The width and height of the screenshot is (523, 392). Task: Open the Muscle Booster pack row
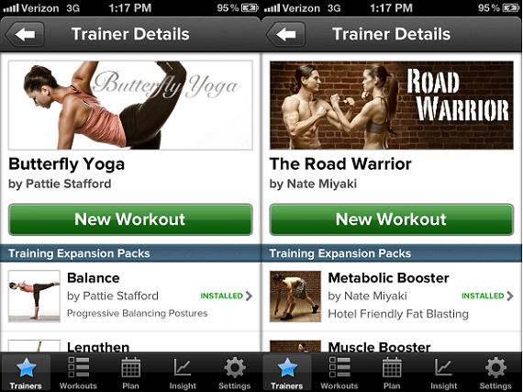(x=392, y=342)
